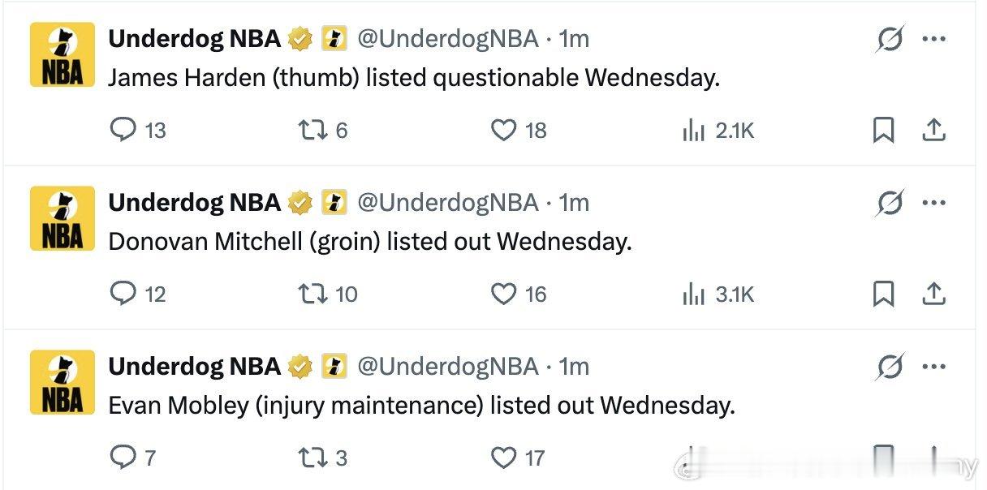
Task: Share the Donovan Mitchell tweet
Action: (934, 294)
